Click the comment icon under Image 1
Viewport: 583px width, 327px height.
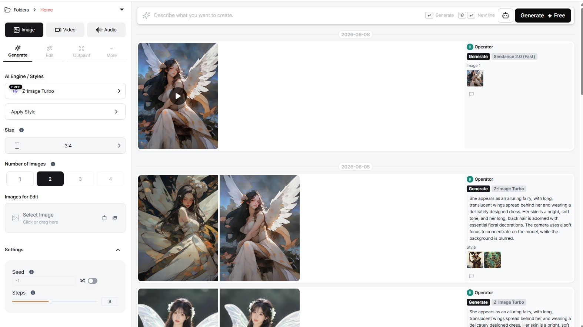pyautogui.click(x=472, y=94)
